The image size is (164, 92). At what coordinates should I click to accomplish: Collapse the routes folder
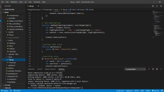[11, 40]
